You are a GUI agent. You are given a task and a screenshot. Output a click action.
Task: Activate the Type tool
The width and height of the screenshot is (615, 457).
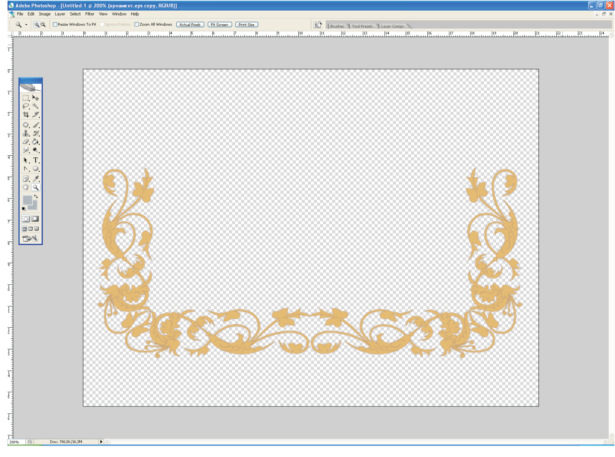(36, 160)
